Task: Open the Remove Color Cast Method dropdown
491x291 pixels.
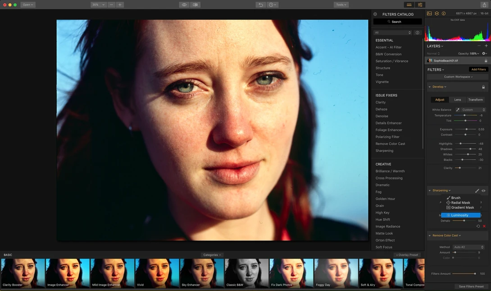Action: (x=469, y=247)
